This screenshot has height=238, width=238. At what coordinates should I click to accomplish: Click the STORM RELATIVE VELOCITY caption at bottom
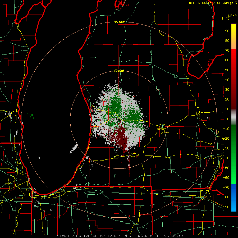120,236
